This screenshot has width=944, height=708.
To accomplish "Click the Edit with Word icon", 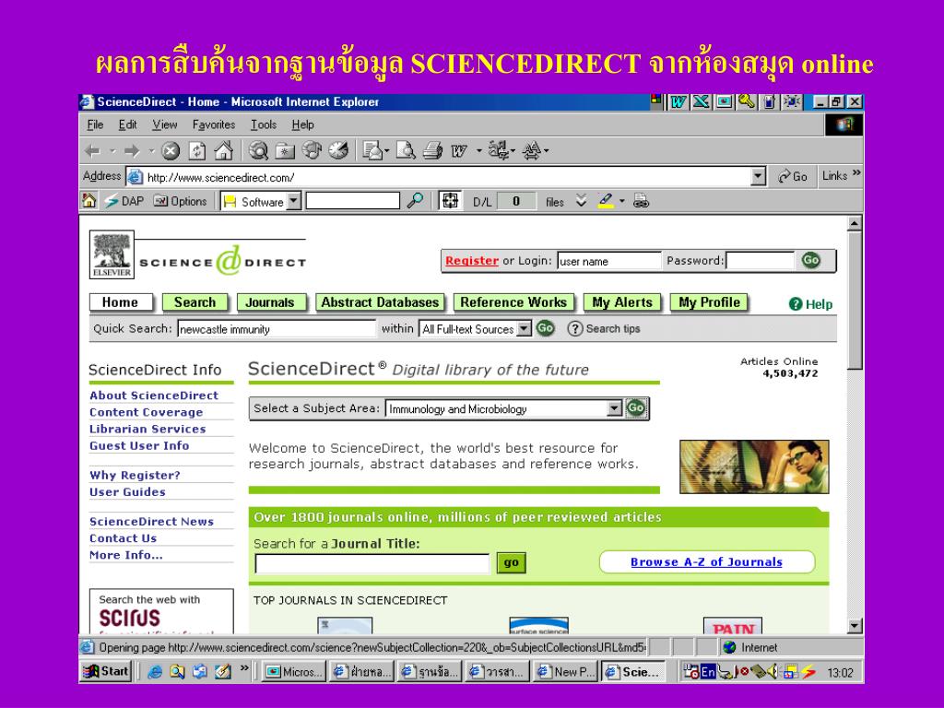I will pyautogui.click(x=459, y=151).
